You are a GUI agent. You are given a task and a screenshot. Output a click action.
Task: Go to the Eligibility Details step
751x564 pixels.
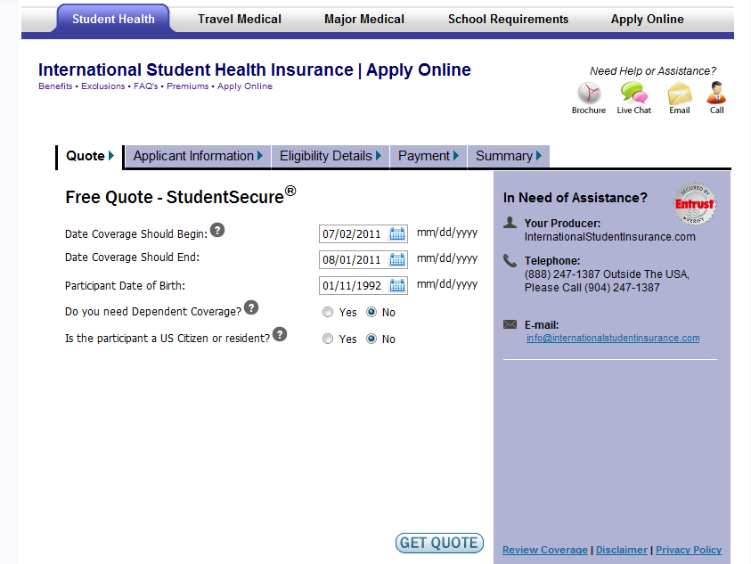(x=331, y=156)
